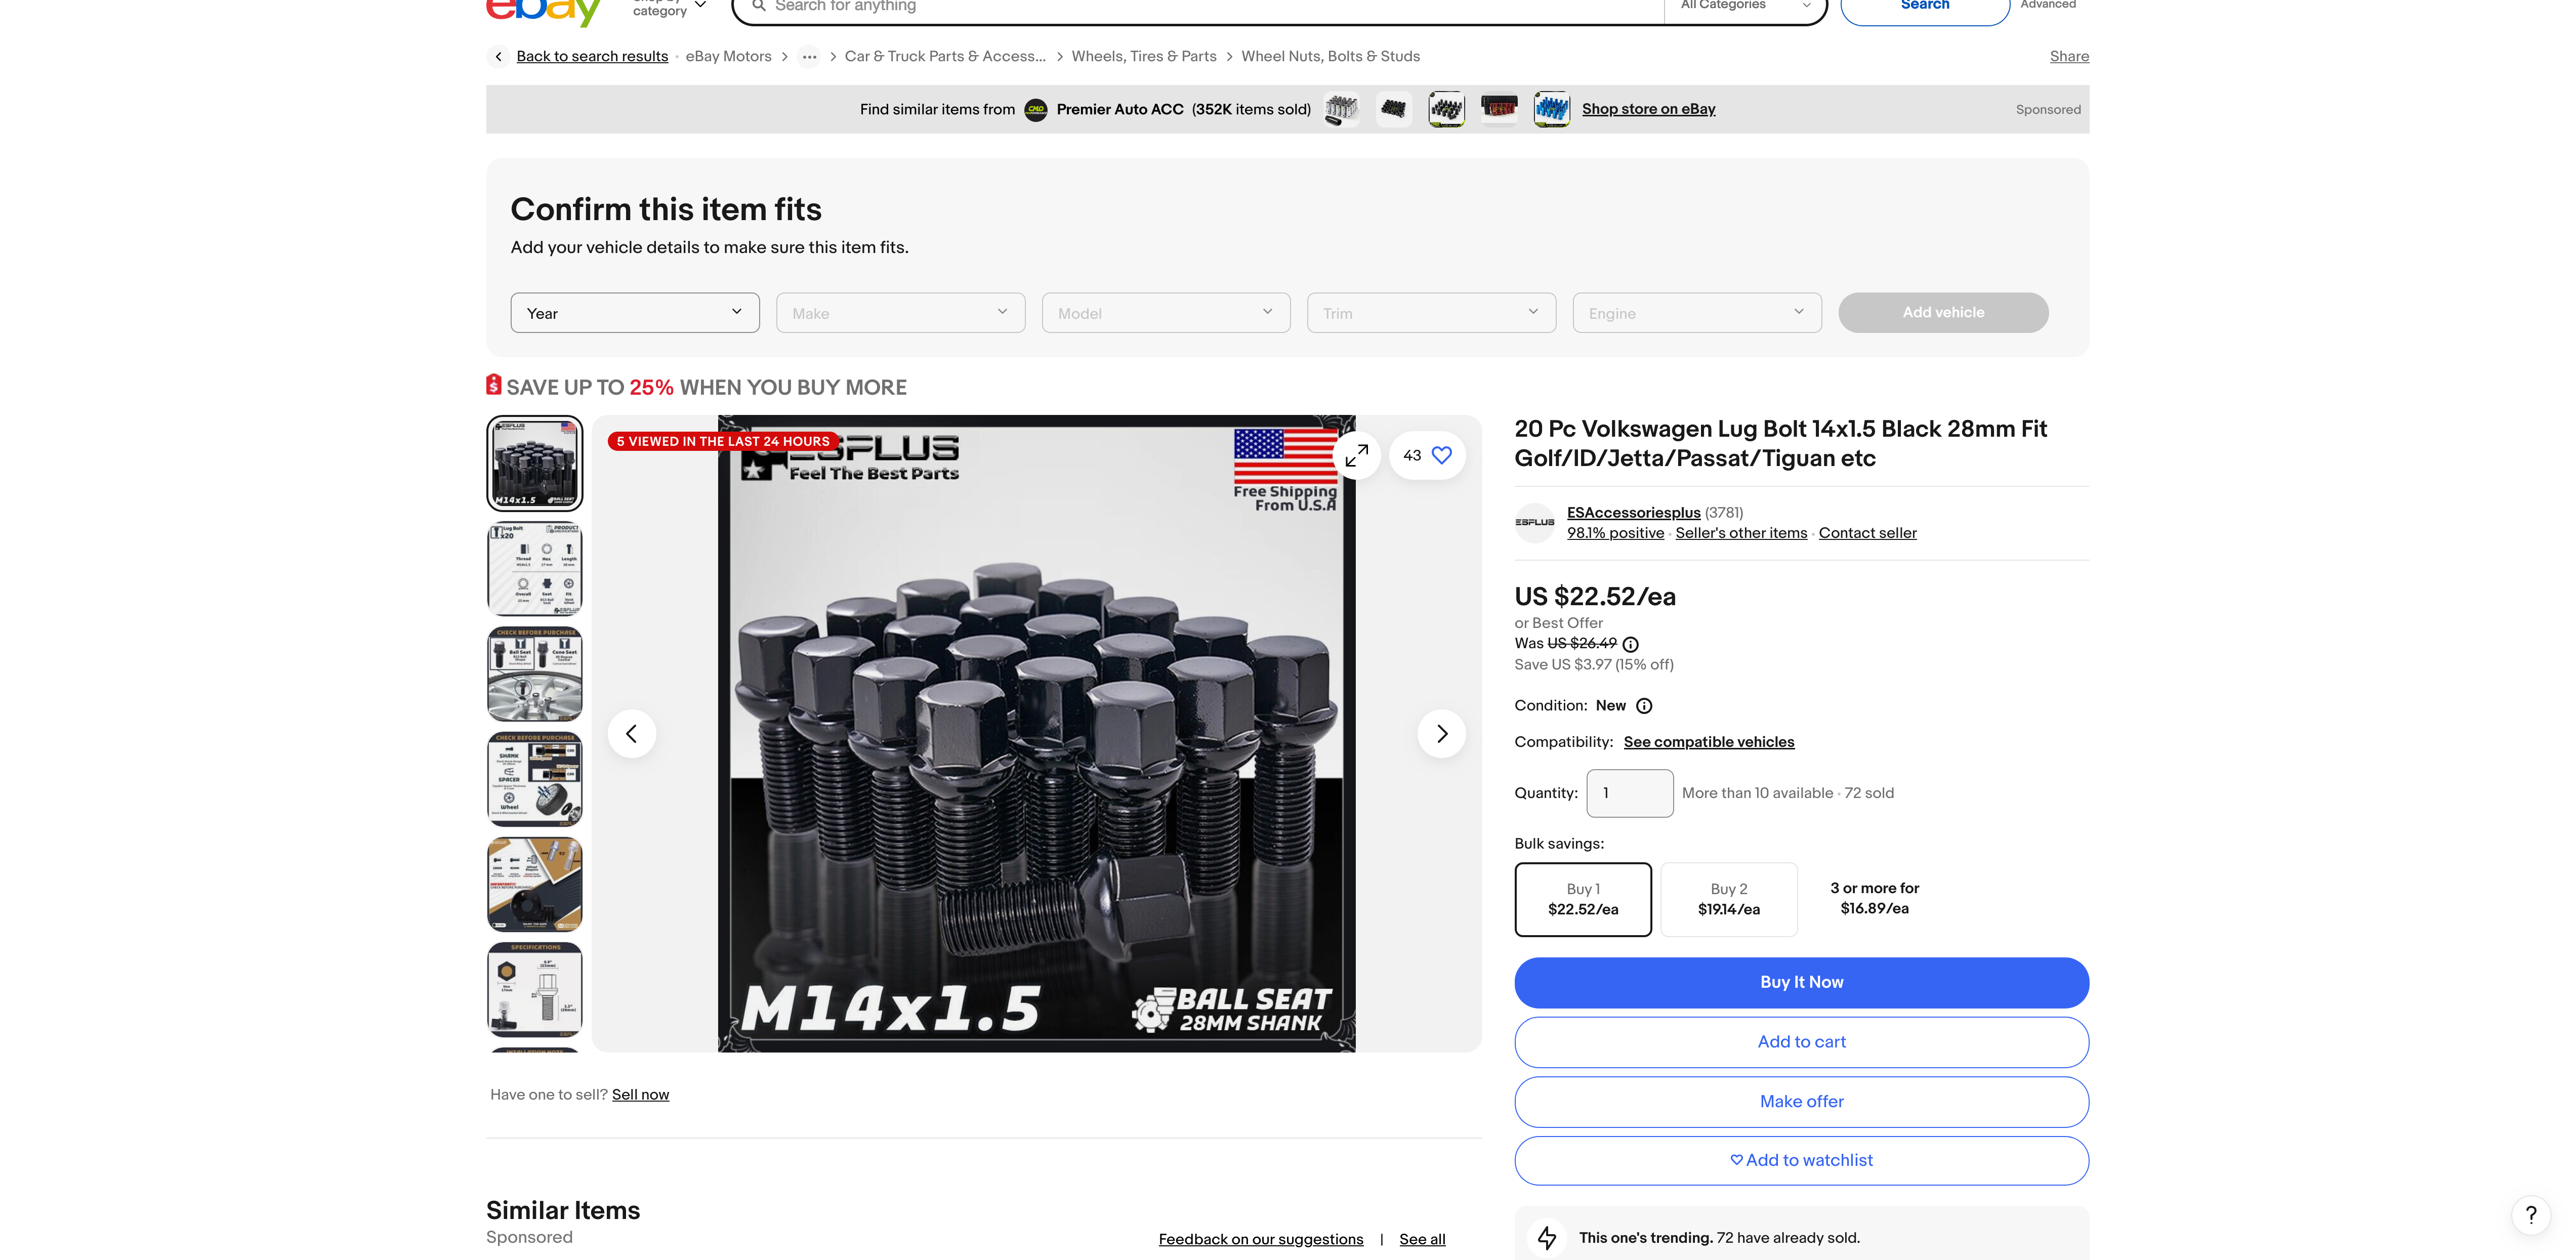Open See compatible vehicles link
The width and height of the screenshot is (2576, 1260).
point(1708,742)
